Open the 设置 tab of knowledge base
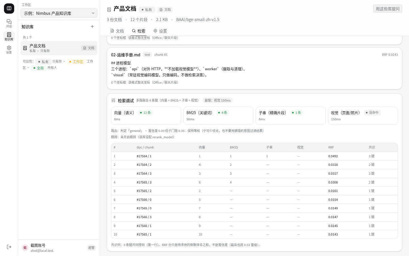The height and width of the screenshot is (256, 409). click(160, 31)
